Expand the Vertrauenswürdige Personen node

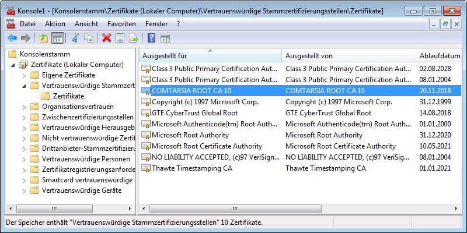[x=25, y=159]
